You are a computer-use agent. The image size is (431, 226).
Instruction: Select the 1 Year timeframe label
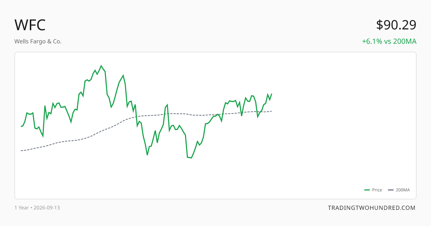click(22, 208)
